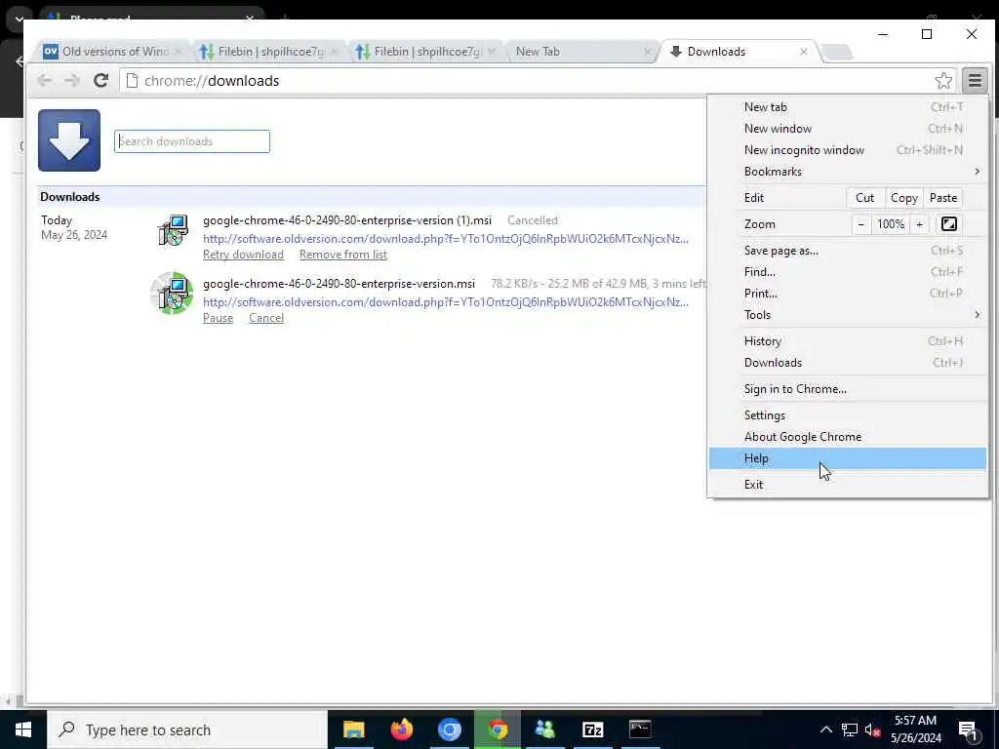
Task: Expand the Tools submenu
Action: coord(848,315)
